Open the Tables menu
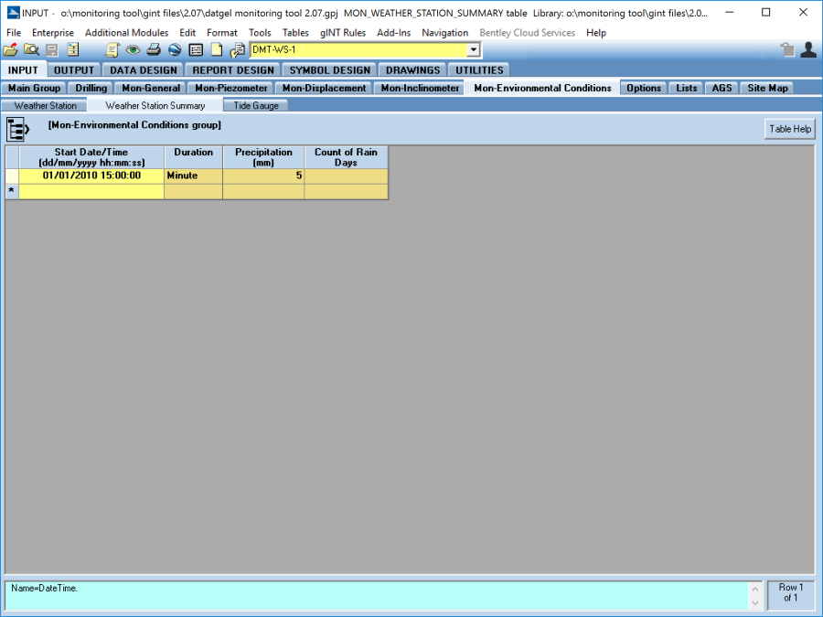Screen dimensions: 823x617 tap(295, 33)
